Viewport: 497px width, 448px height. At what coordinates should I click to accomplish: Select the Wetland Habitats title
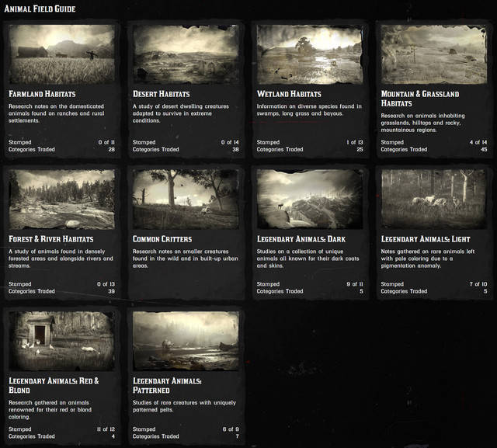[x=289, y=94]
